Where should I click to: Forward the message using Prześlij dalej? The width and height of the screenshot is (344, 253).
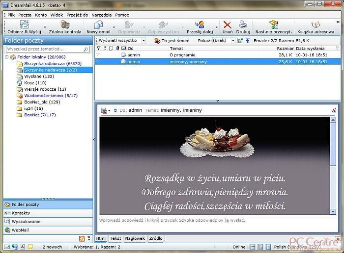[x=200, y=25]
